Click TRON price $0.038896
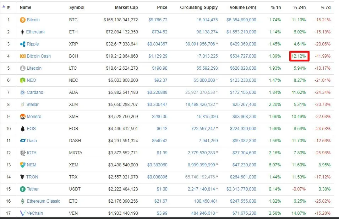The width and height of the screenshot is (339, 219). coord(157,177)
